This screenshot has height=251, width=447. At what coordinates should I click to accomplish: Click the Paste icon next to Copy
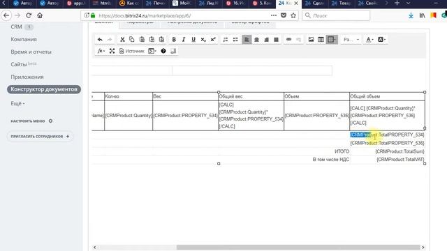[142, 40]
